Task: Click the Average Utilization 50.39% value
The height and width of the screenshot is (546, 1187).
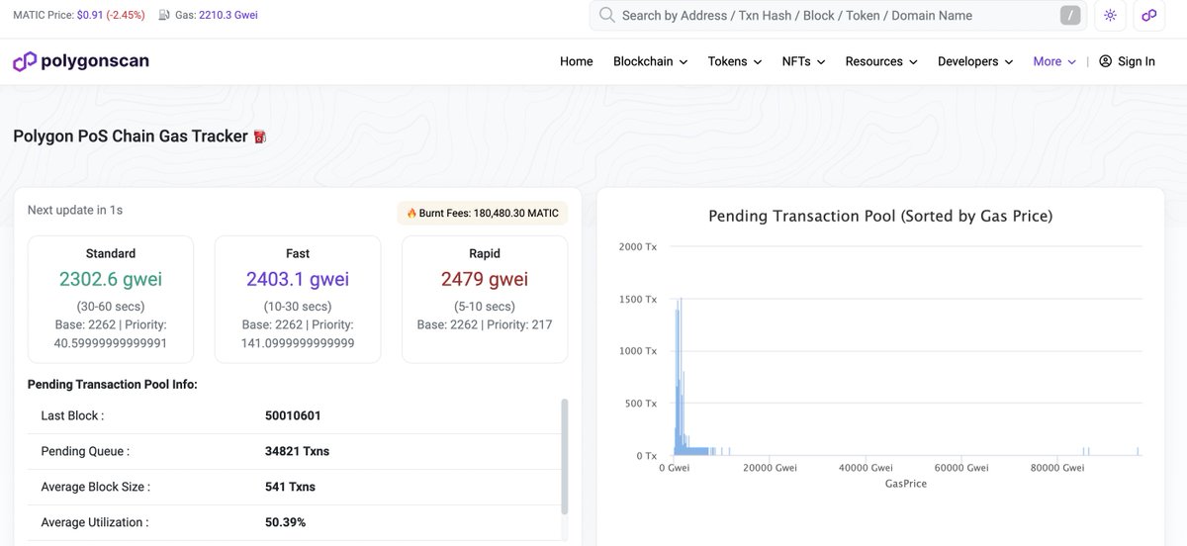Action: point(285,522)
